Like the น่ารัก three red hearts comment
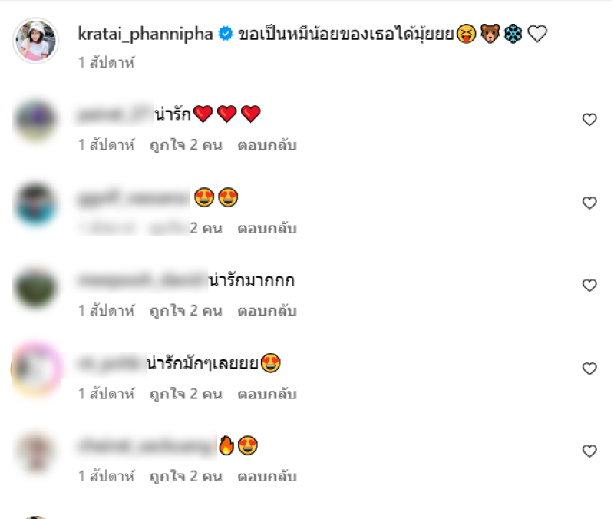Viewport: 614px width, 519px height. (589, 120)
